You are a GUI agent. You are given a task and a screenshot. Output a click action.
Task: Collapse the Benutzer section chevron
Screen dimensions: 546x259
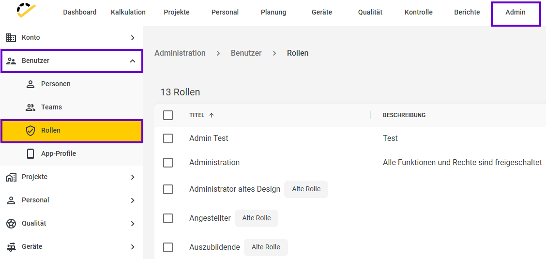(132, 61)
